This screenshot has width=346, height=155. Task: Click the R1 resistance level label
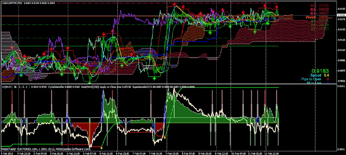(x=314, y=13)
